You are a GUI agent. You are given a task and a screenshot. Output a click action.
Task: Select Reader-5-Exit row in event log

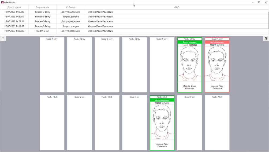coord(43,31)
